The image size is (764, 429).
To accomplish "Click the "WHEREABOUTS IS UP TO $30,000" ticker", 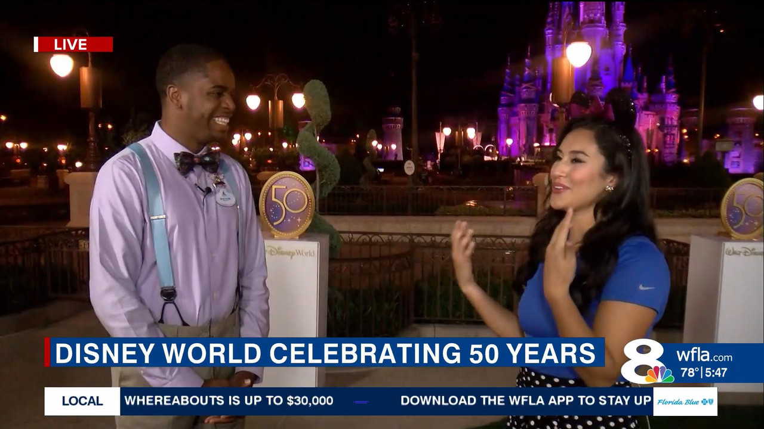I will point(229,401).
